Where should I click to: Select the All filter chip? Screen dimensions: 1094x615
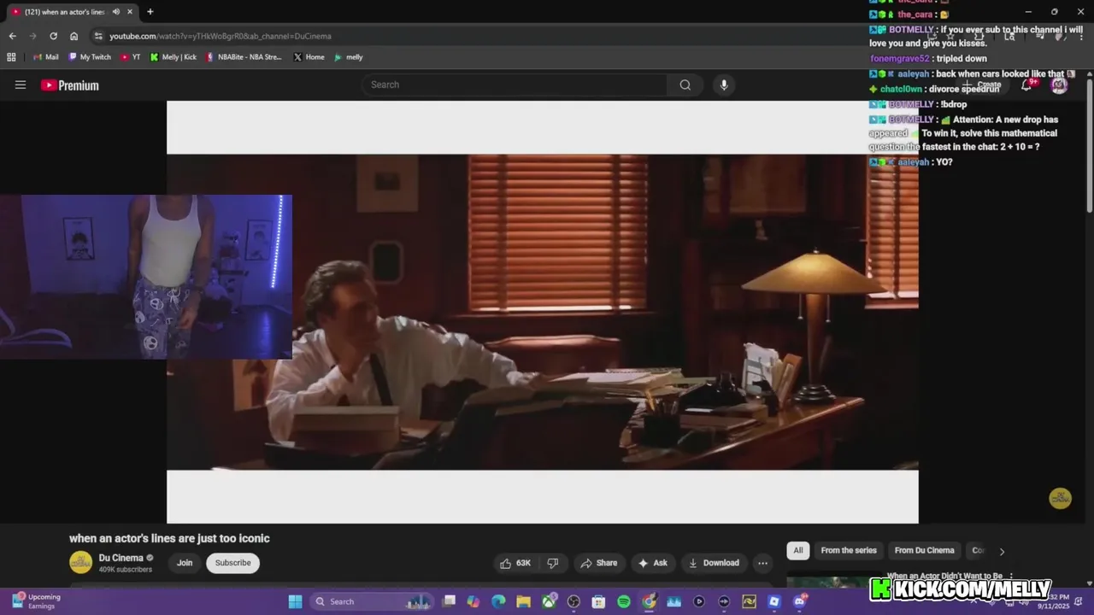coord(798,550)
